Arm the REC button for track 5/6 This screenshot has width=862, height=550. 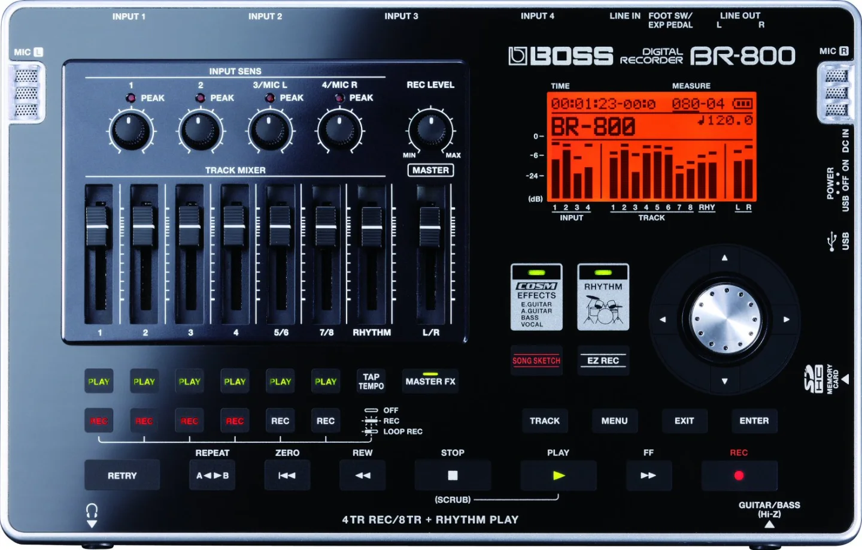click(280, 421)
